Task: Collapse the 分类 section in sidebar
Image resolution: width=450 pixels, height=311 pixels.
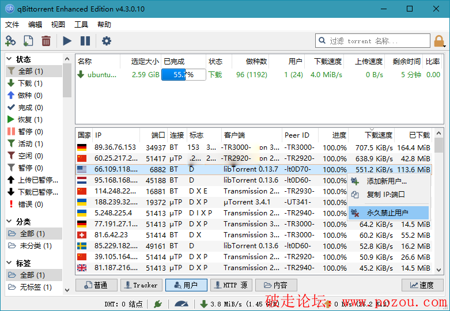Action: (x=10, y=222)
